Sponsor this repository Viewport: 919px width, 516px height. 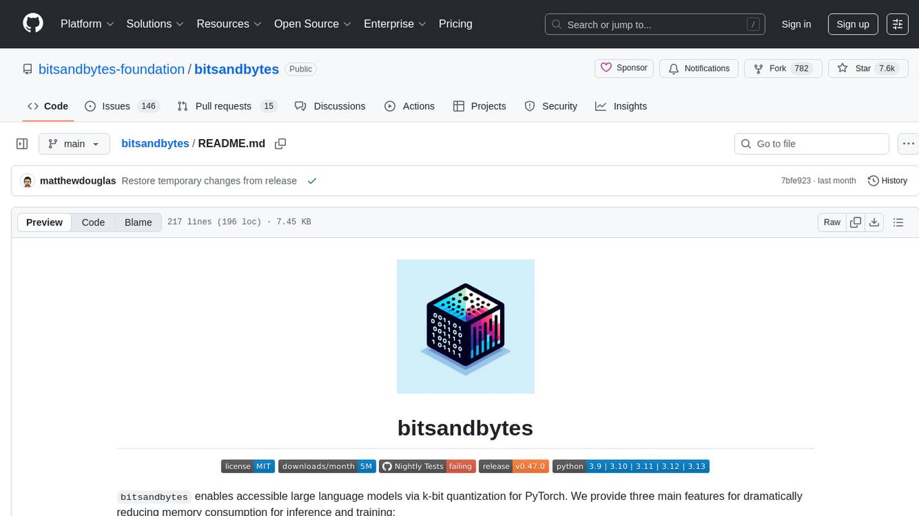(624, 68)
